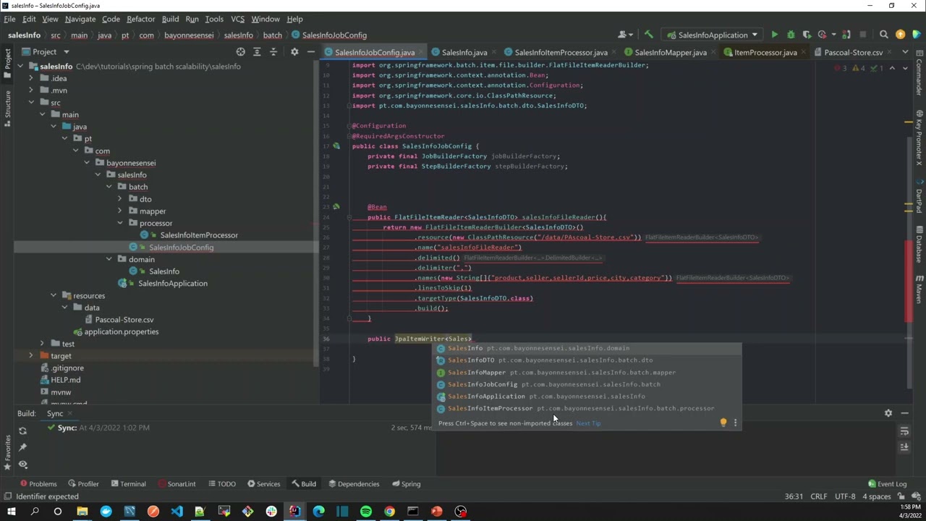Open Spotify from the taskbar
This screenshot has height=521, width=926.
pyautogui.click(x=365, y=512)
